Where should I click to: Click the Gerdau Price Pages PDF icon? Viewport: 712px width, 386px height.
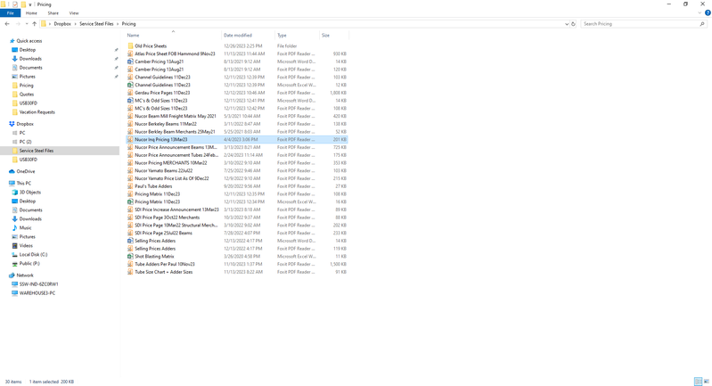[130, 93]
